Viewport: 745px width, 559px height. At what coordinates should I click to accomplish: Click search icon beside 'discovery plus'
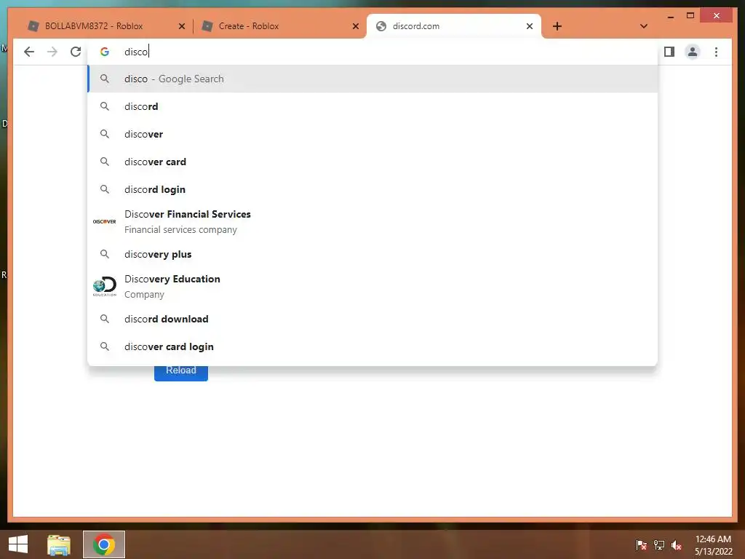tap(105, 254)
